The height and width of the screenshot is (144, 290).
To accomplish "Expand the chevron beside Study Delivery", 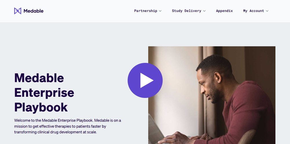I will pyautogui.click(x=204, y=11).
